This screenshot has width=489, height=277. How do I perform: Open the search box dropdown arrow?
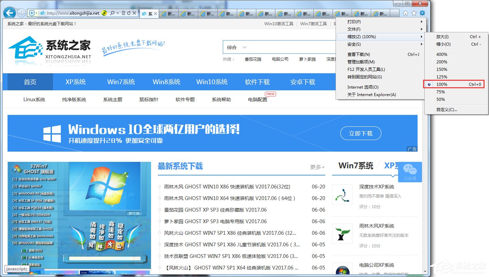click(117, 13)
